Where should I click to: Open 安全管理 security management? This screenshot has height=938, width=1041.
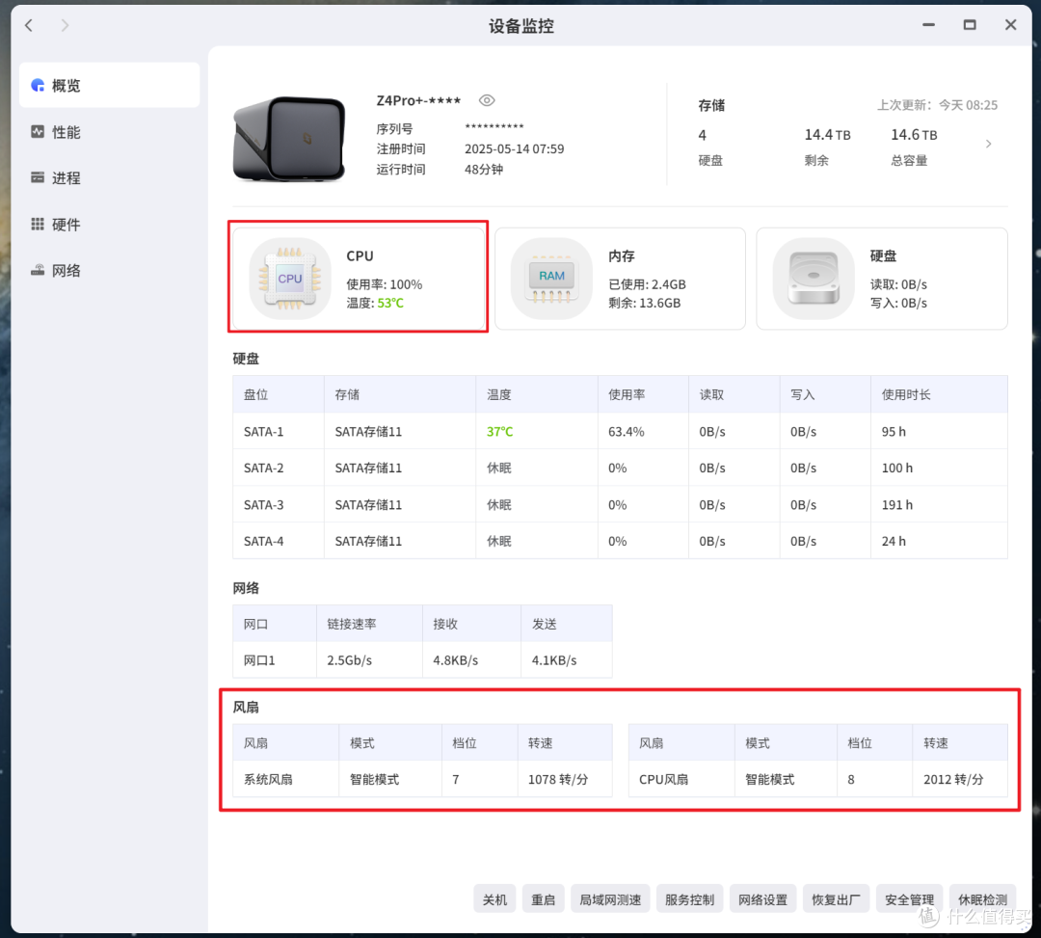(910, 899)
